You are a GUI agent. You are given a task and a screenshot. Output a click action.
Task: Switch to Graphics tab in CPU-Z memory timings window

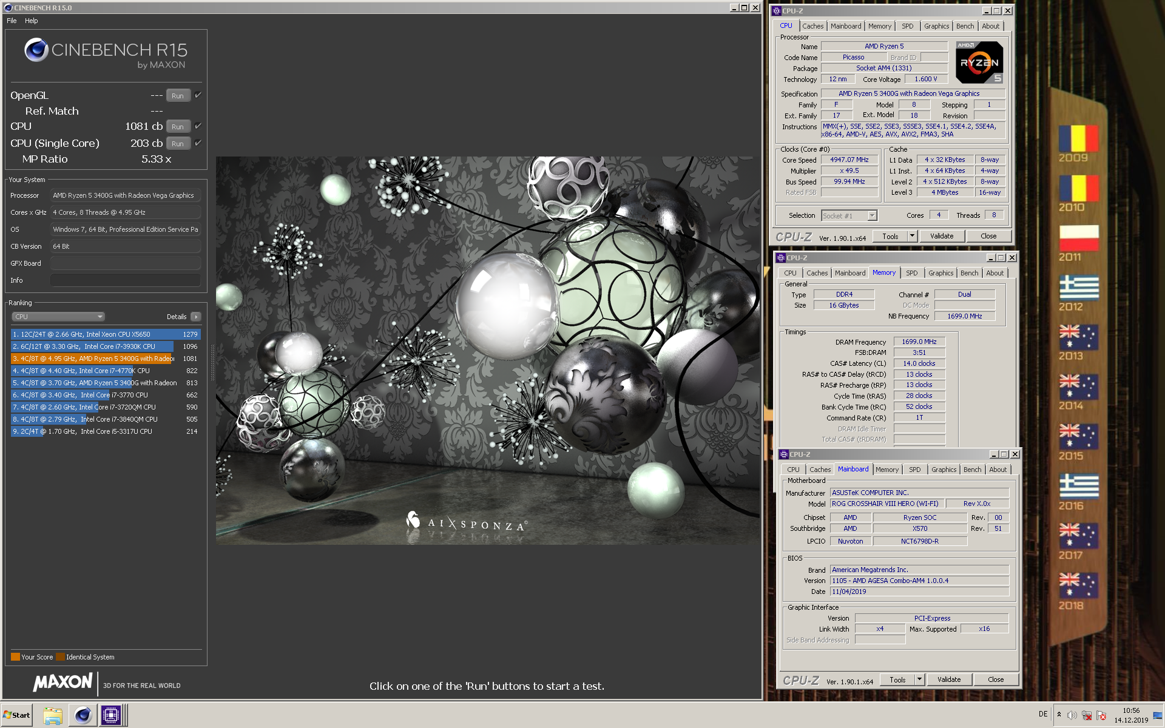pyautogui.click(x=940, y=273)
